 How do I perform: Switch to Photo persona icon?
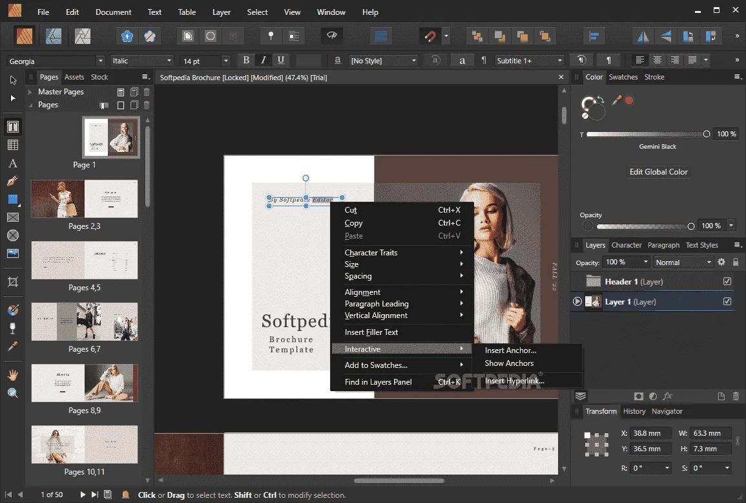82,36
